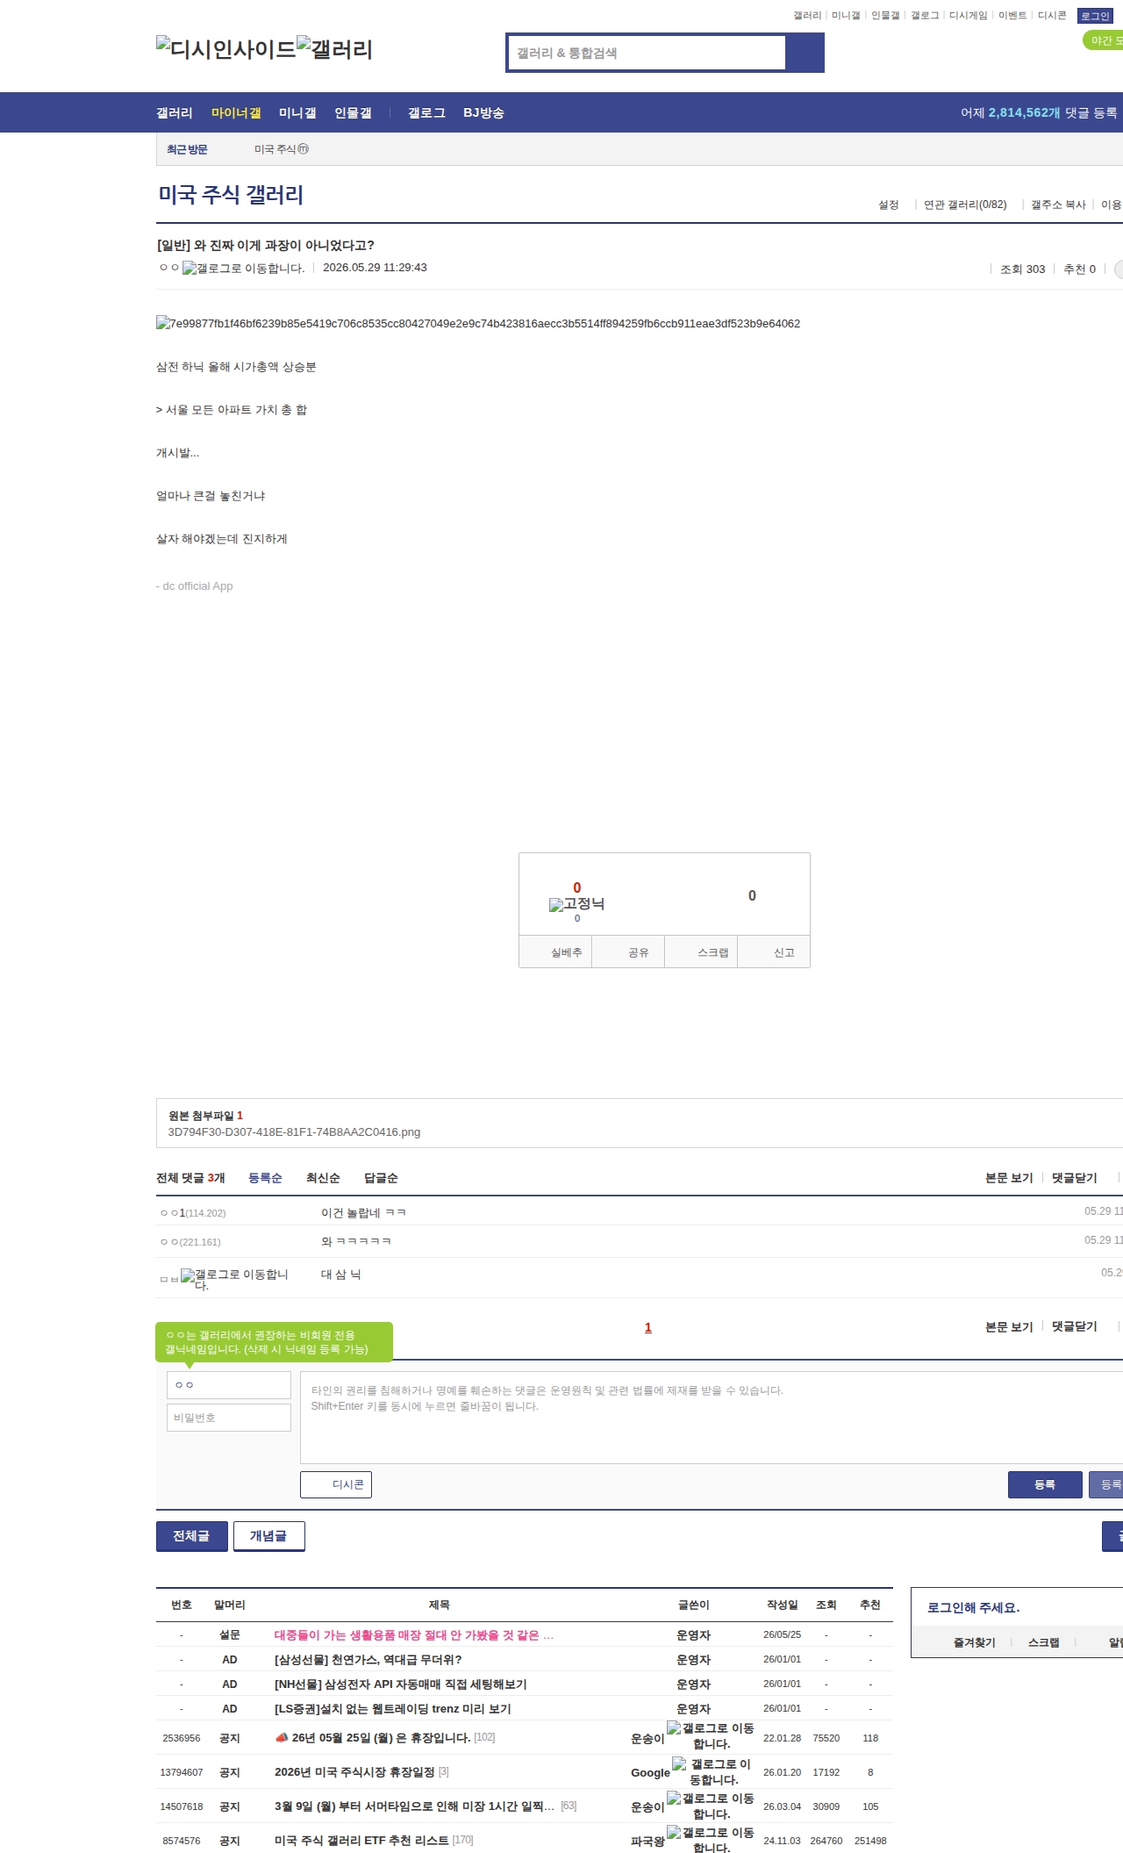Viewport: 1123px width, 1853px height.
Task: Open AD post [LS증권] 웹트레이딩 trenz
Action: [x=392, y=1709]
